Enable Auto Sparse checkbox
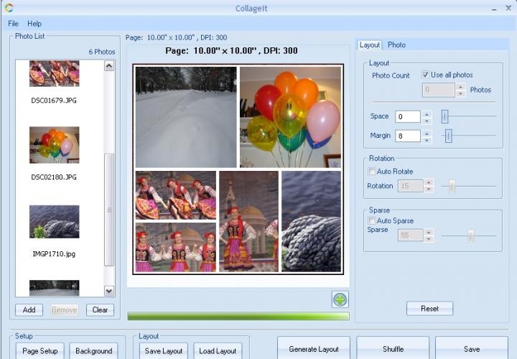The height and width of the screenshot is (359, 517). (x=372, y=220)
